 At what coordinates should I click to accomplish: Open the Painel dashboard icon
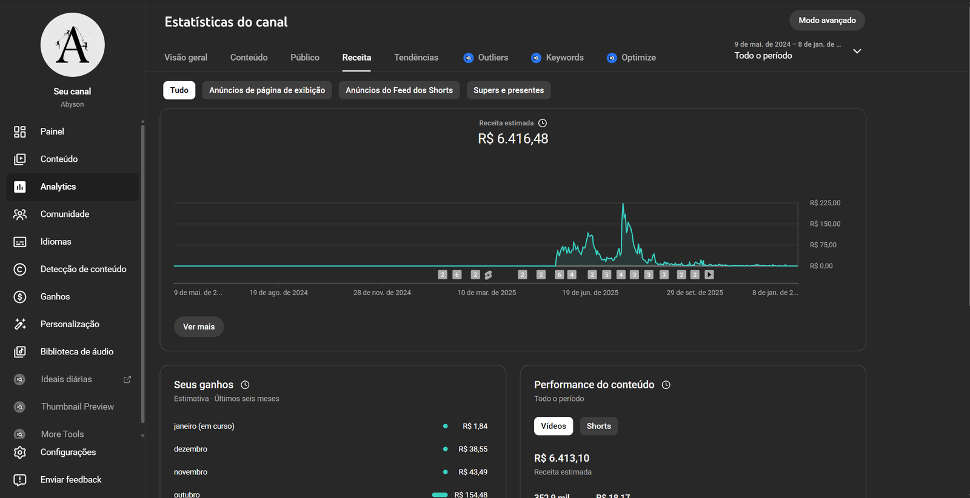[x=20, y=131]
